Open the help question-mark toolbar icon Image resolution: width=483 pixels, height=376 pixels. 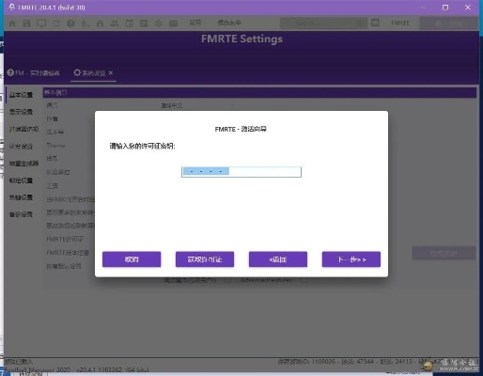[x=70, y=23]
